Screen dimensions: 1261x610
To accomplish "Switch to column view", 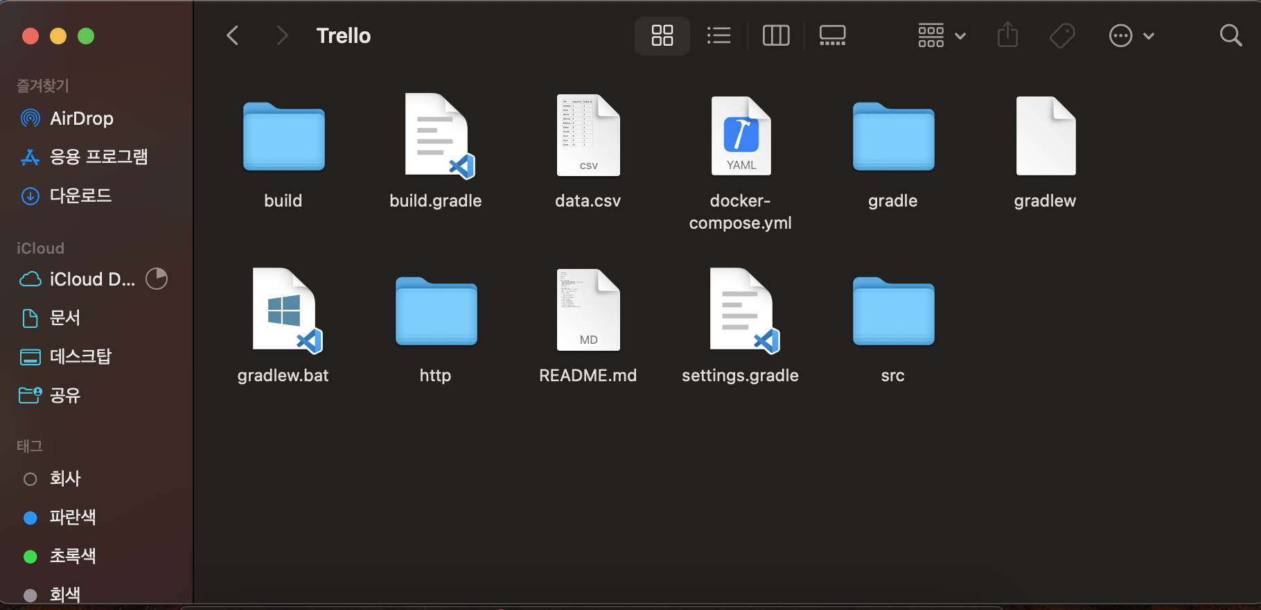I will 775,35.
